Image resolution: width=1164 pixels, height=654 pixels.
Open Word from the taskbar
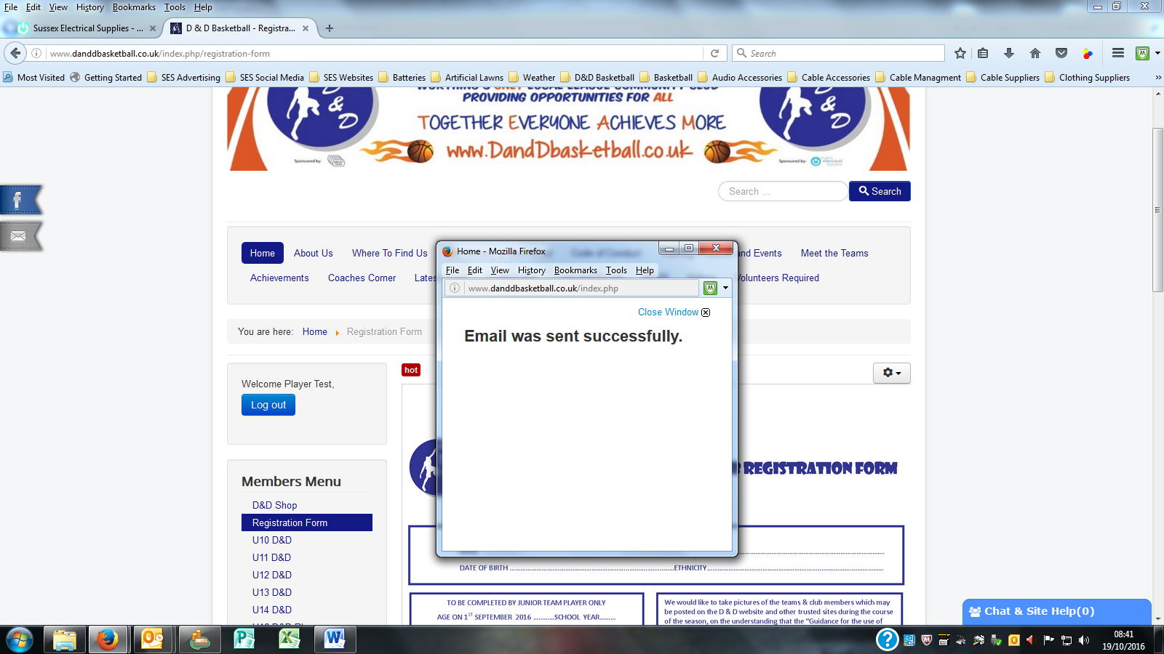pos(334,640)
